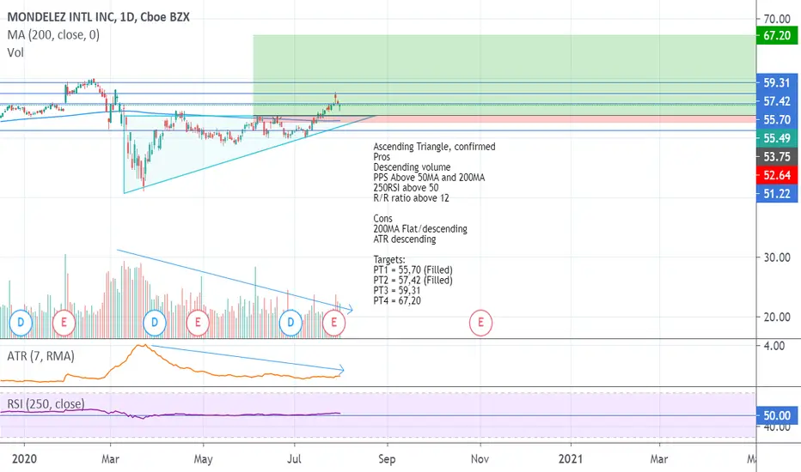Image resolution: width=801 pixels, height=472 pixels.
Task: Click the Nov label on time axis
Action: click(480, 459)
